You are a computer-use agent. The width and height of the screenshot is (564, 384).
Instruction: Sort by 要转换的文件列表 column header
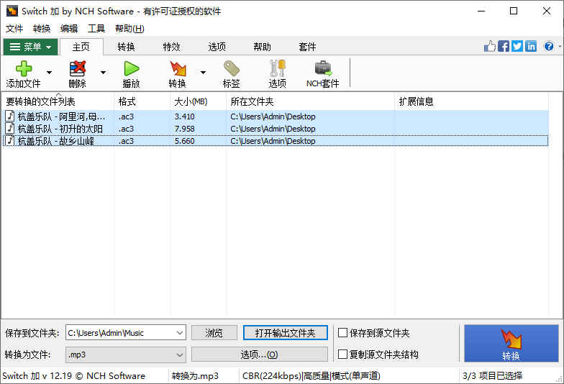[x=58, y=101]
